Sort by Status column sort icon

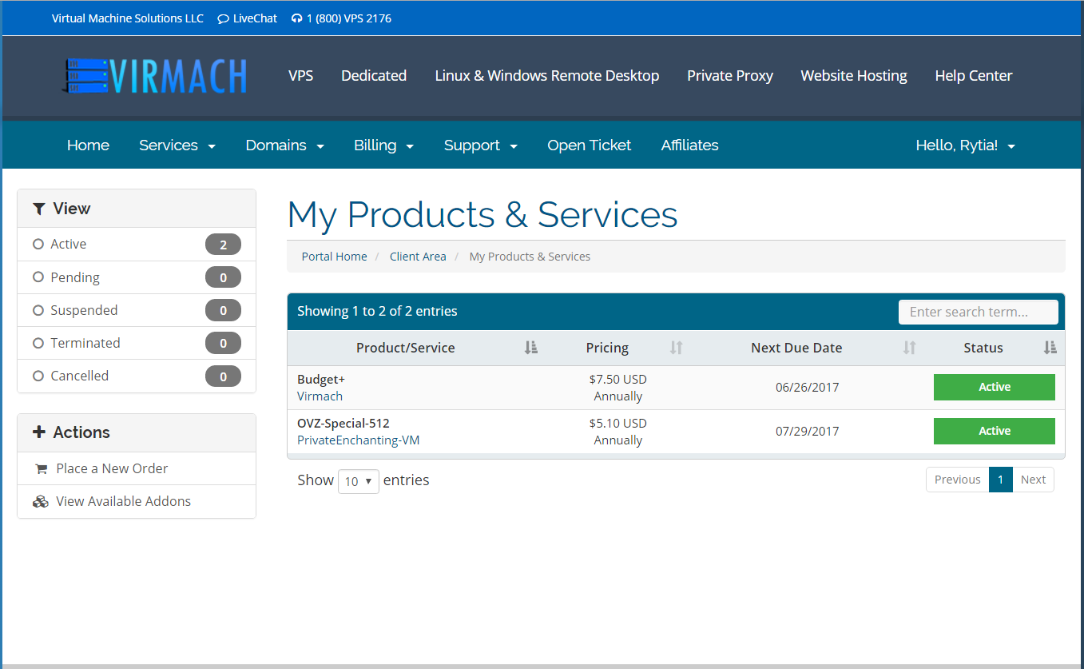[1050, 348]
